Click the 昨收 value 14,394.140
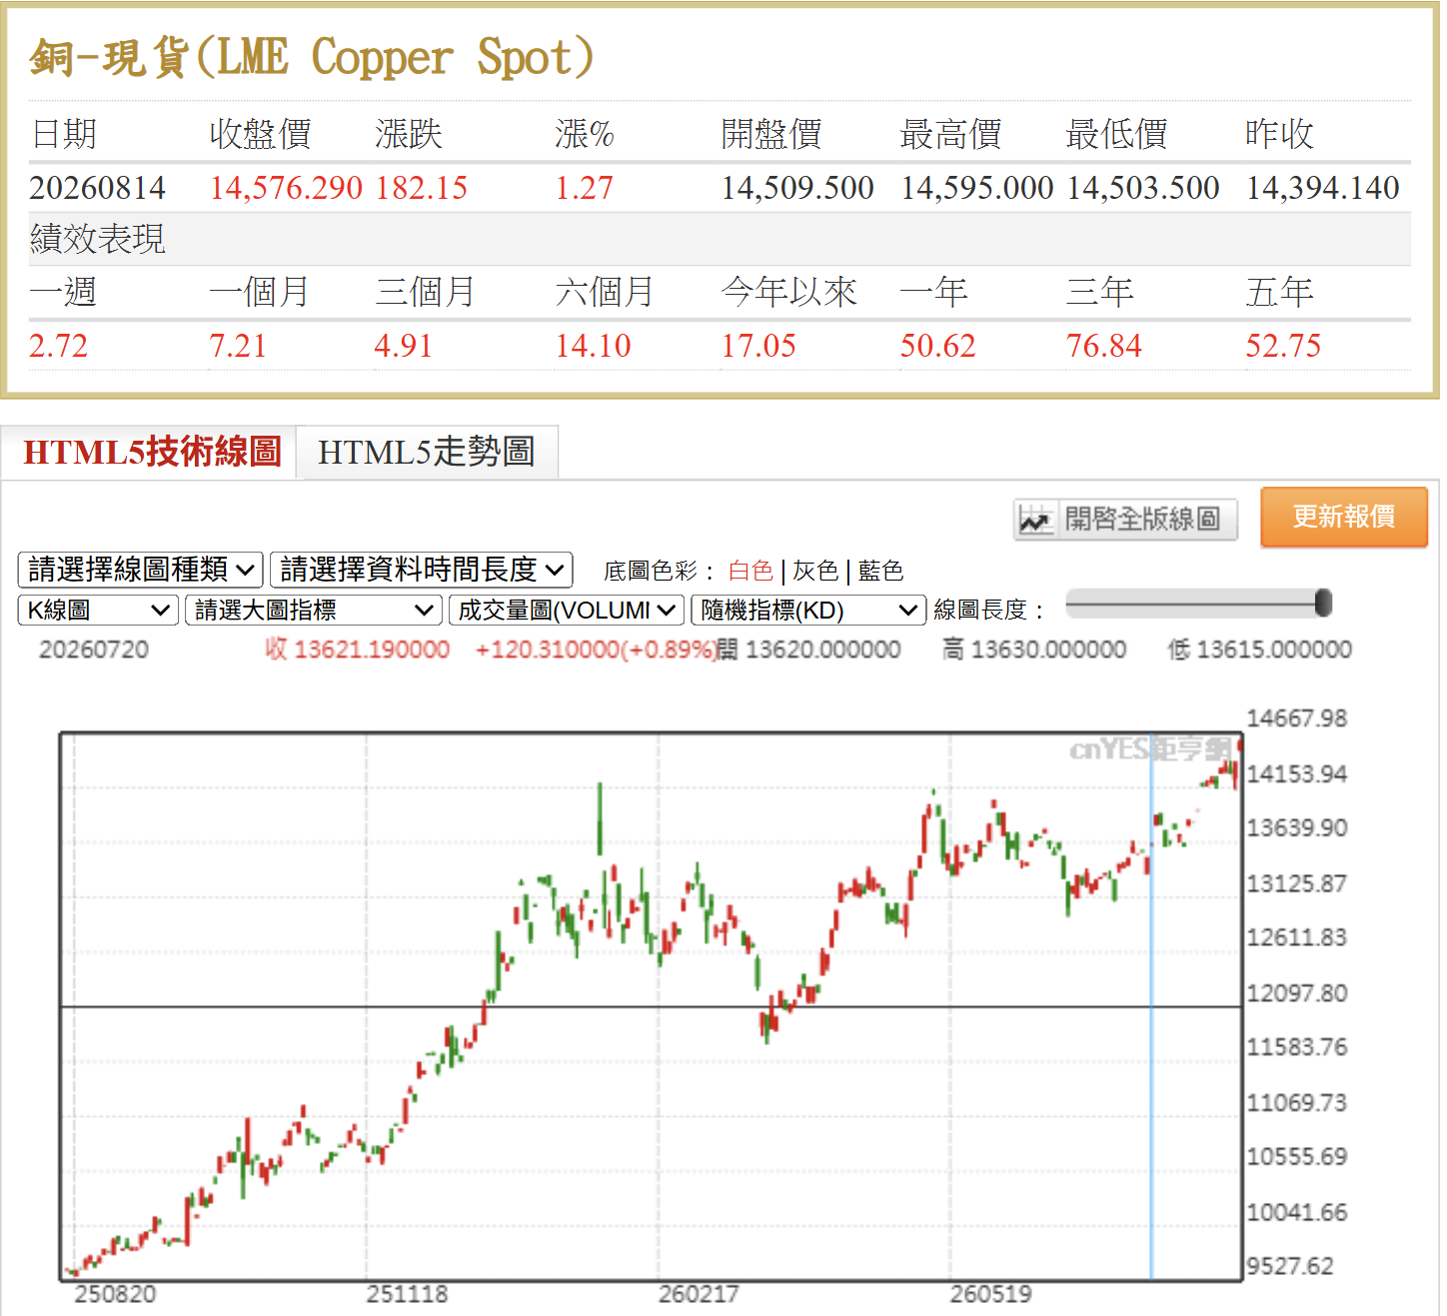1447x1316 pixels. 1323,188
